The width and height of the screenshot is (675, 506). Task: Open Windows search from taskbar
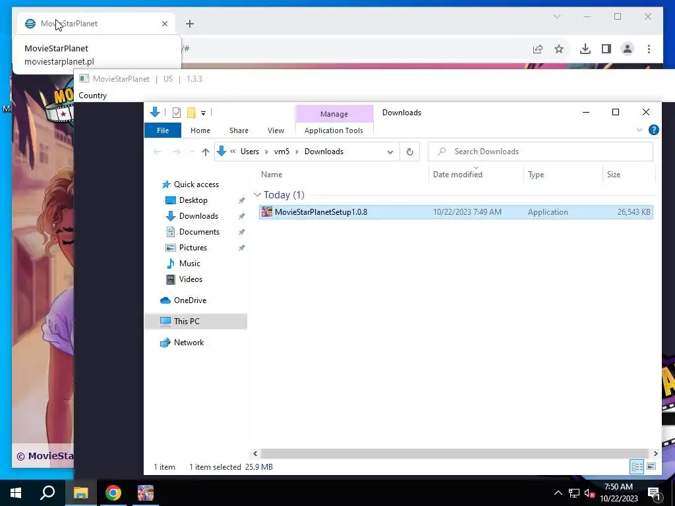coord(47,493)
